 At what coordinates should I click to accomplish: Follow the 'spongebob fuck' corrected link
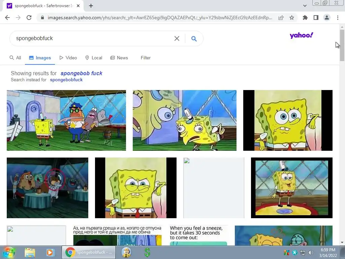pos(82,73)
